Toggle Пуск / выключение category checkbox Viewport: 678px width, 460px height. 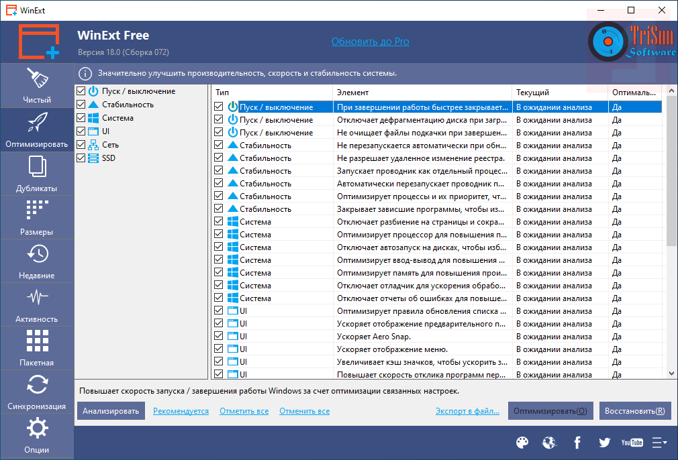[81, 91]
